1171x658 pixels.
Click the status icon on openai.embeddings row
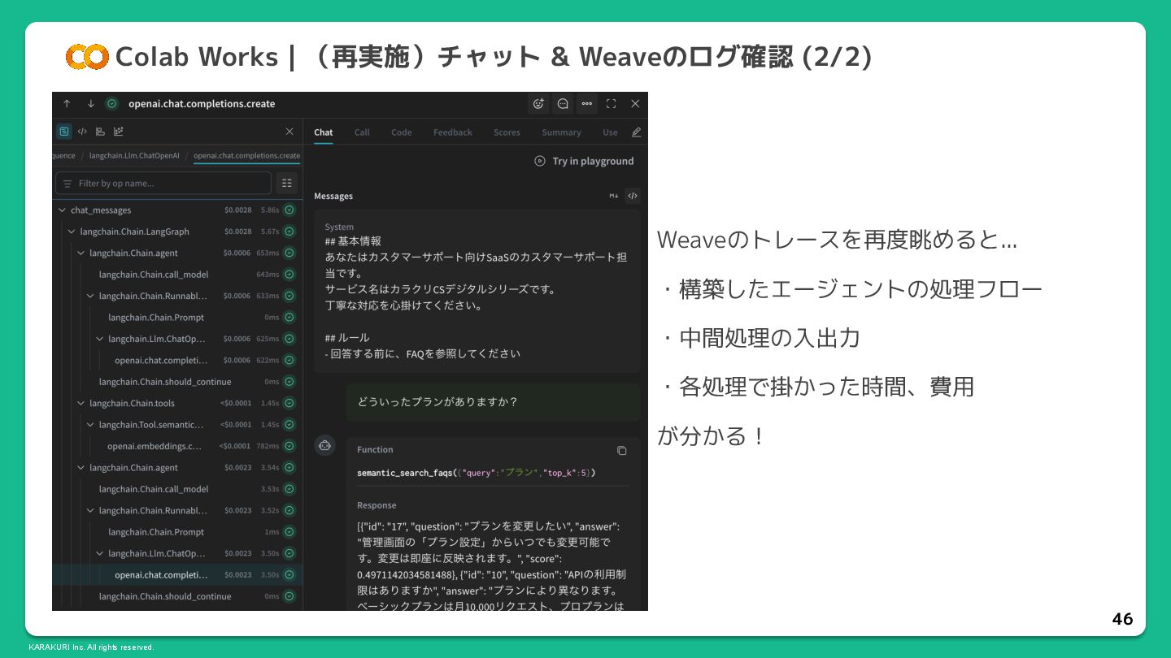[289, 446]
